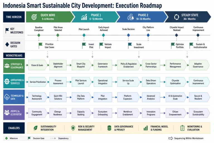Click the Ecosystem Sustainability box
214x143 pixels.
(x=199, y=113)
